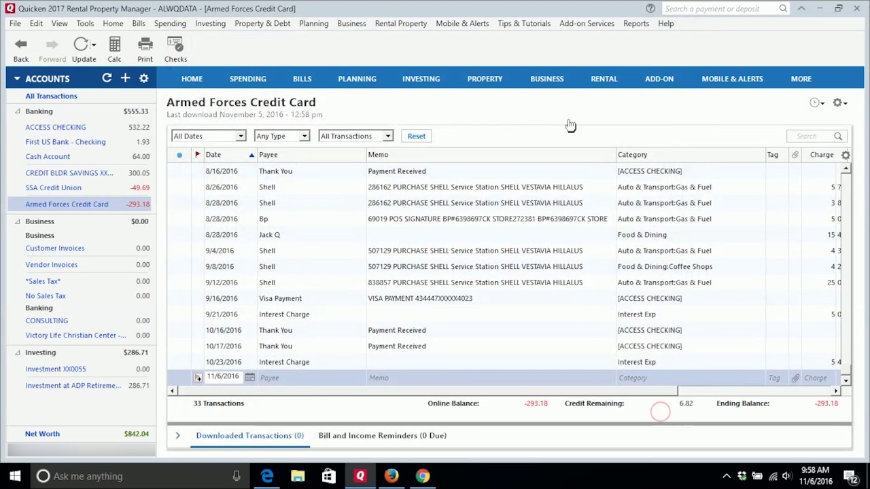Open register column settings gear
870x489 pixels.
point(846,155)
